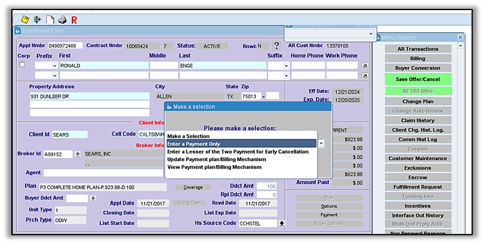Click the arrow icon beside Hs Source Code
This screenshot has width=484, height=244.
click(x=282, y=223)
